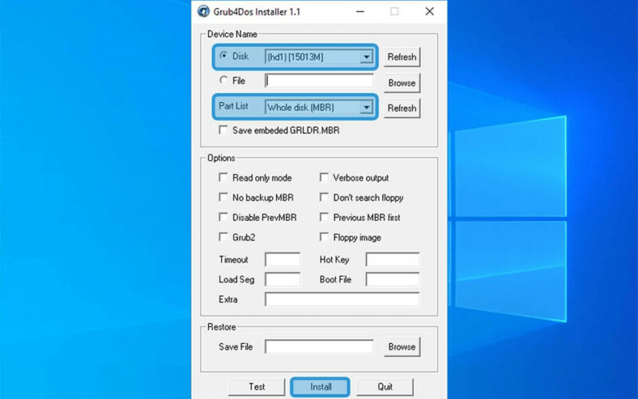Click Browse button in Restore section

click(x=402, y=347)
